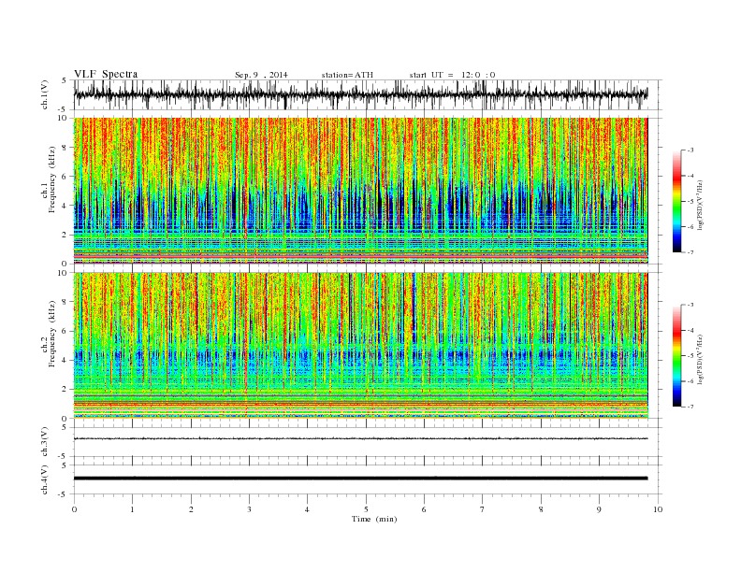Click the "ch.3(V)" axis label
The width and height of the screenshot is (741, 572).
pyautogui.click(x=45, y=442)
